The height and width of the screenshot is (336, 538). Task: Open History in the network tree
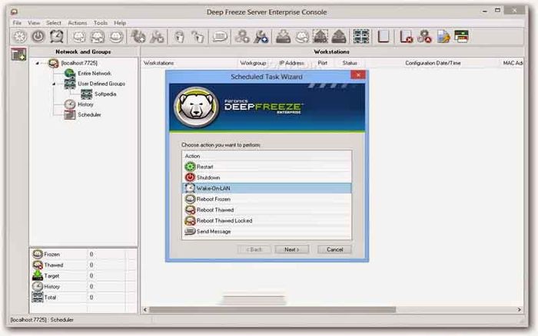85,104
